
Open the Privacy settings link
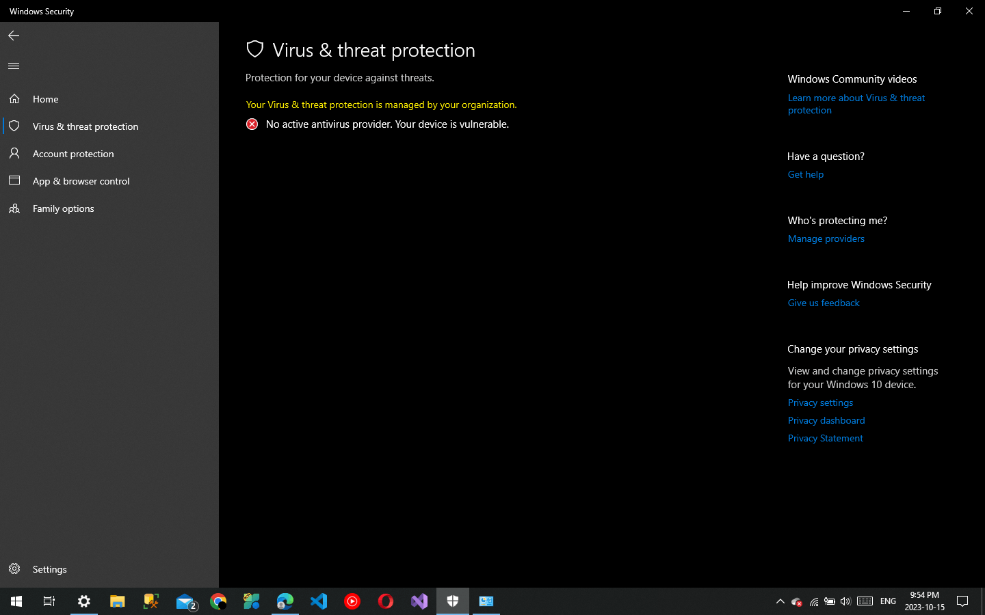(820, 402)
